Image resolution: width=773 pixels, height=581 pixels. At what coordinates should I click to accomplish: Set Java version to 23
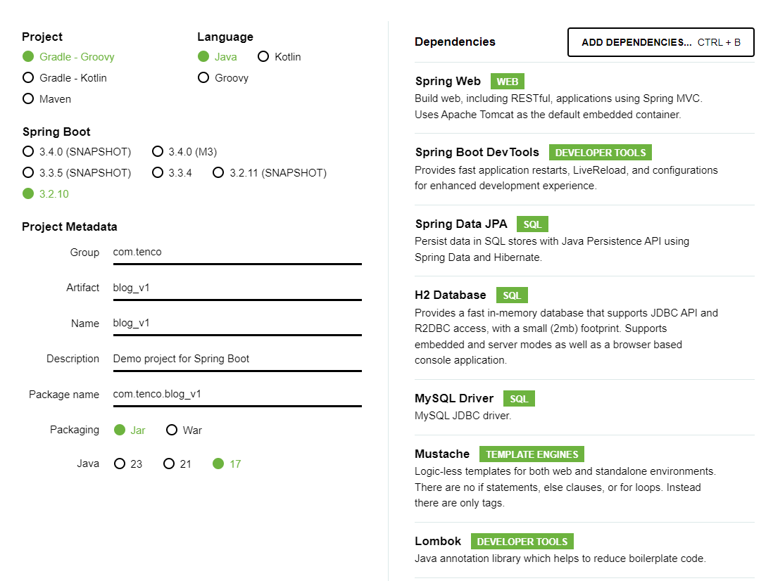click(x=128, y=464)
